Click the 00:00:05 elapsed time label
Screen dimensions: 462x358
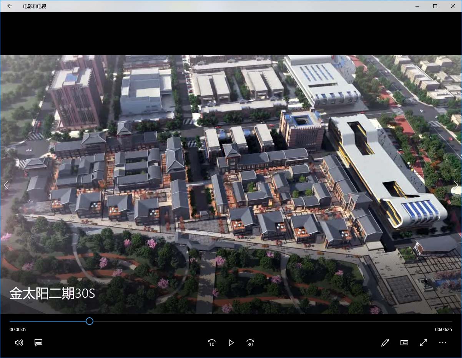(x=18, y=330)
